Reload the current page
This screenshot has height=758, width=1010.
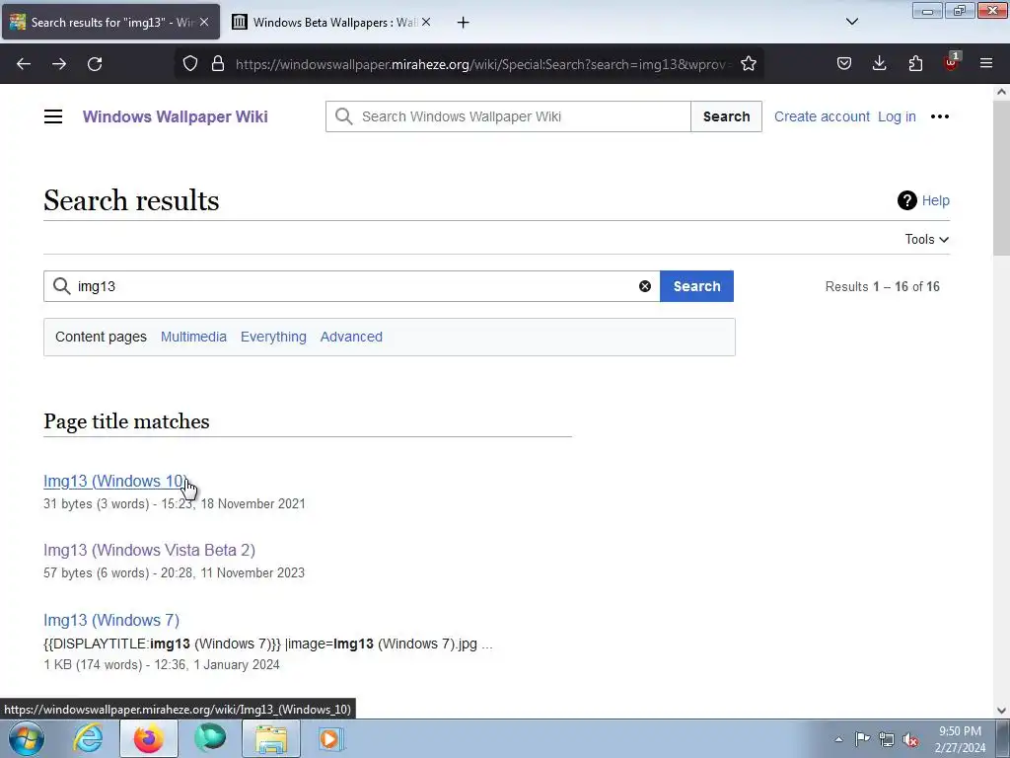pos(95,64)
